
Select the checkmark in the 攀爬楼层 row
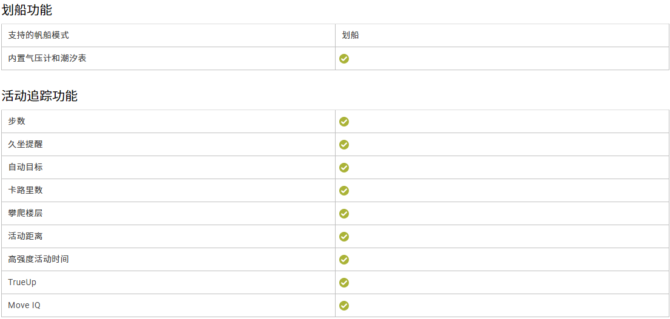tap(344, 214)
